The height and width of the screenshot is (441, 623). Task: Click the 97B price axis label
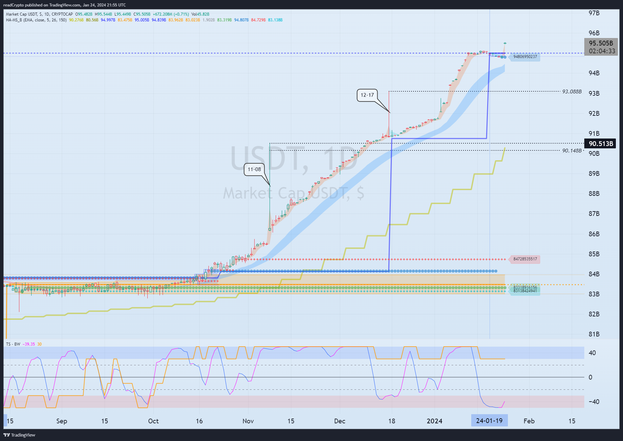pyautogui.click(x=594, y=13)
